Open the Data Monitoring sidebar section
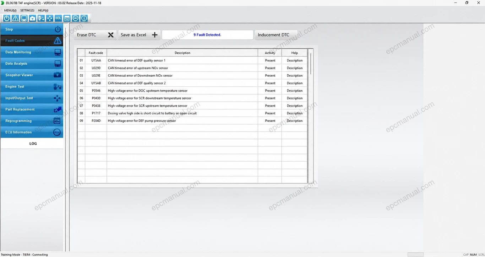 pos(32,52)
